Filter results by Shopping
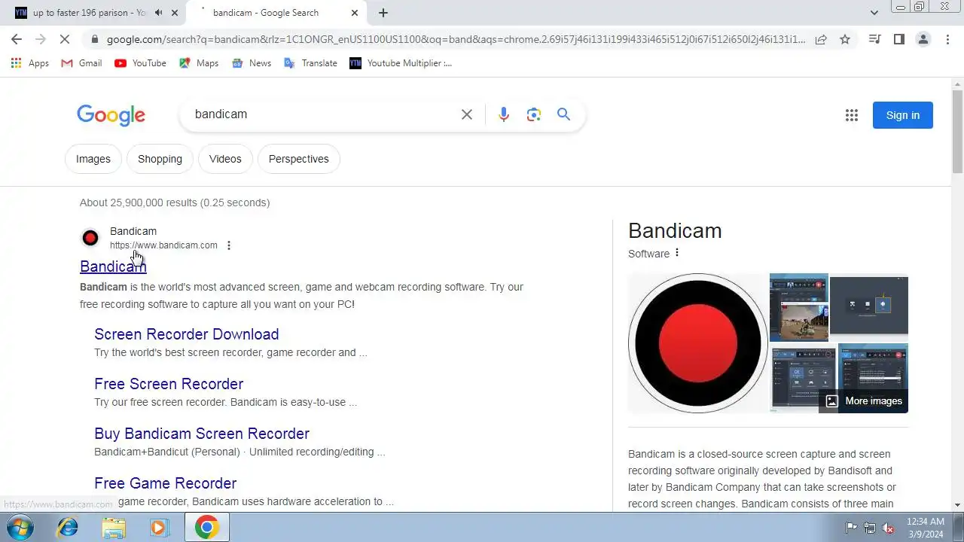 160,159
